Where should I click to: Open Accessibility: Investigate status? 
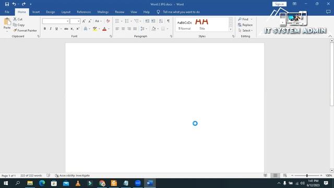coord(72,175)
